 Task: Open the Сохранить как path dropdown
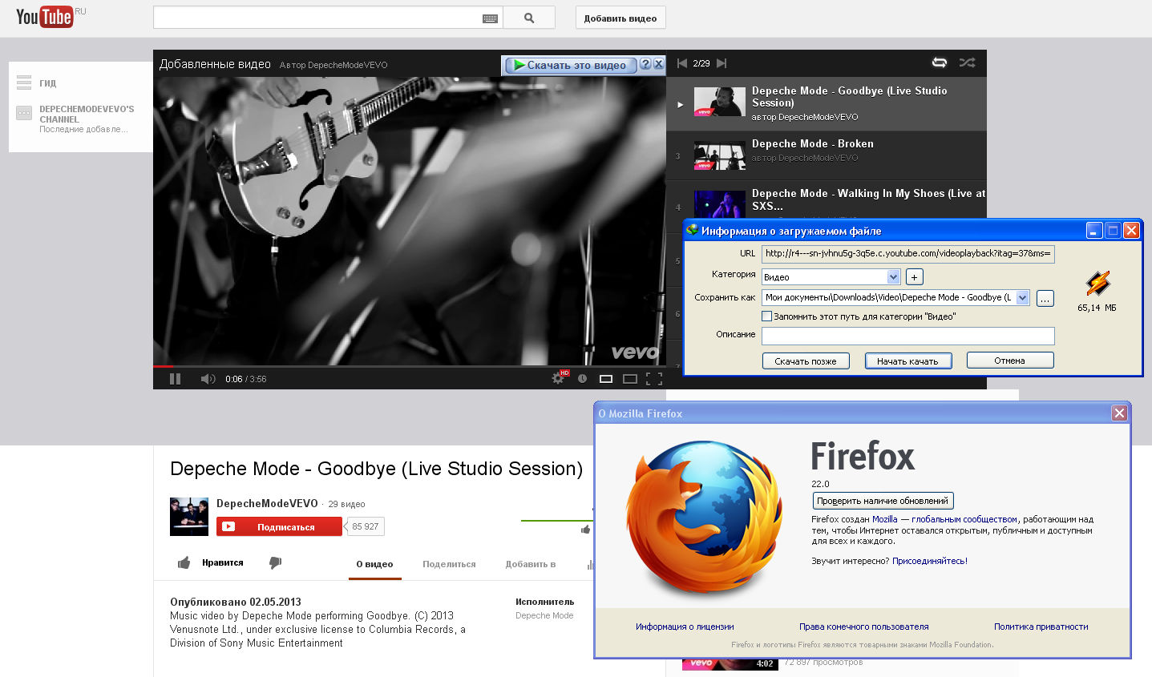click(1022, 297)
